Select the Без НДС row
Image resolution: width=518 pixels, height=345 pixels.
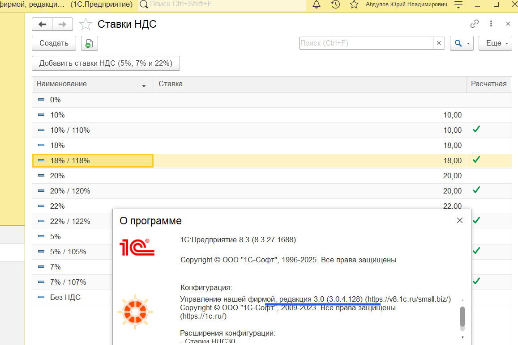[x=73, y=297]
